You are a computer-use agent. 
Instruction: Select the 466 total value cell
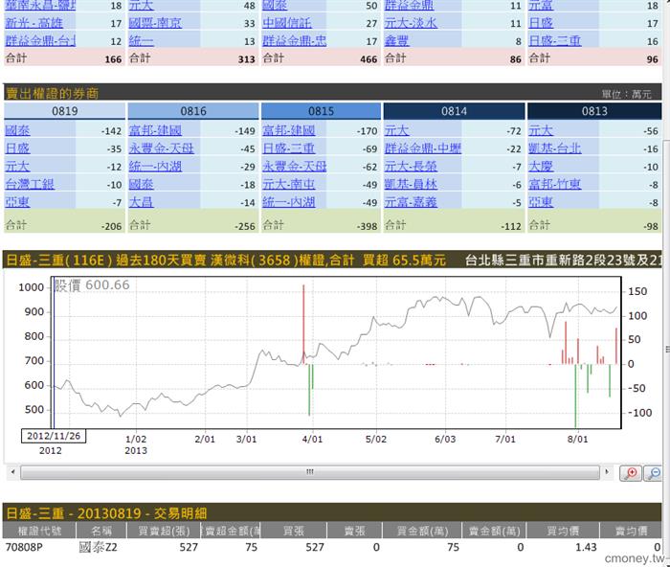click(x=368, y=59)
